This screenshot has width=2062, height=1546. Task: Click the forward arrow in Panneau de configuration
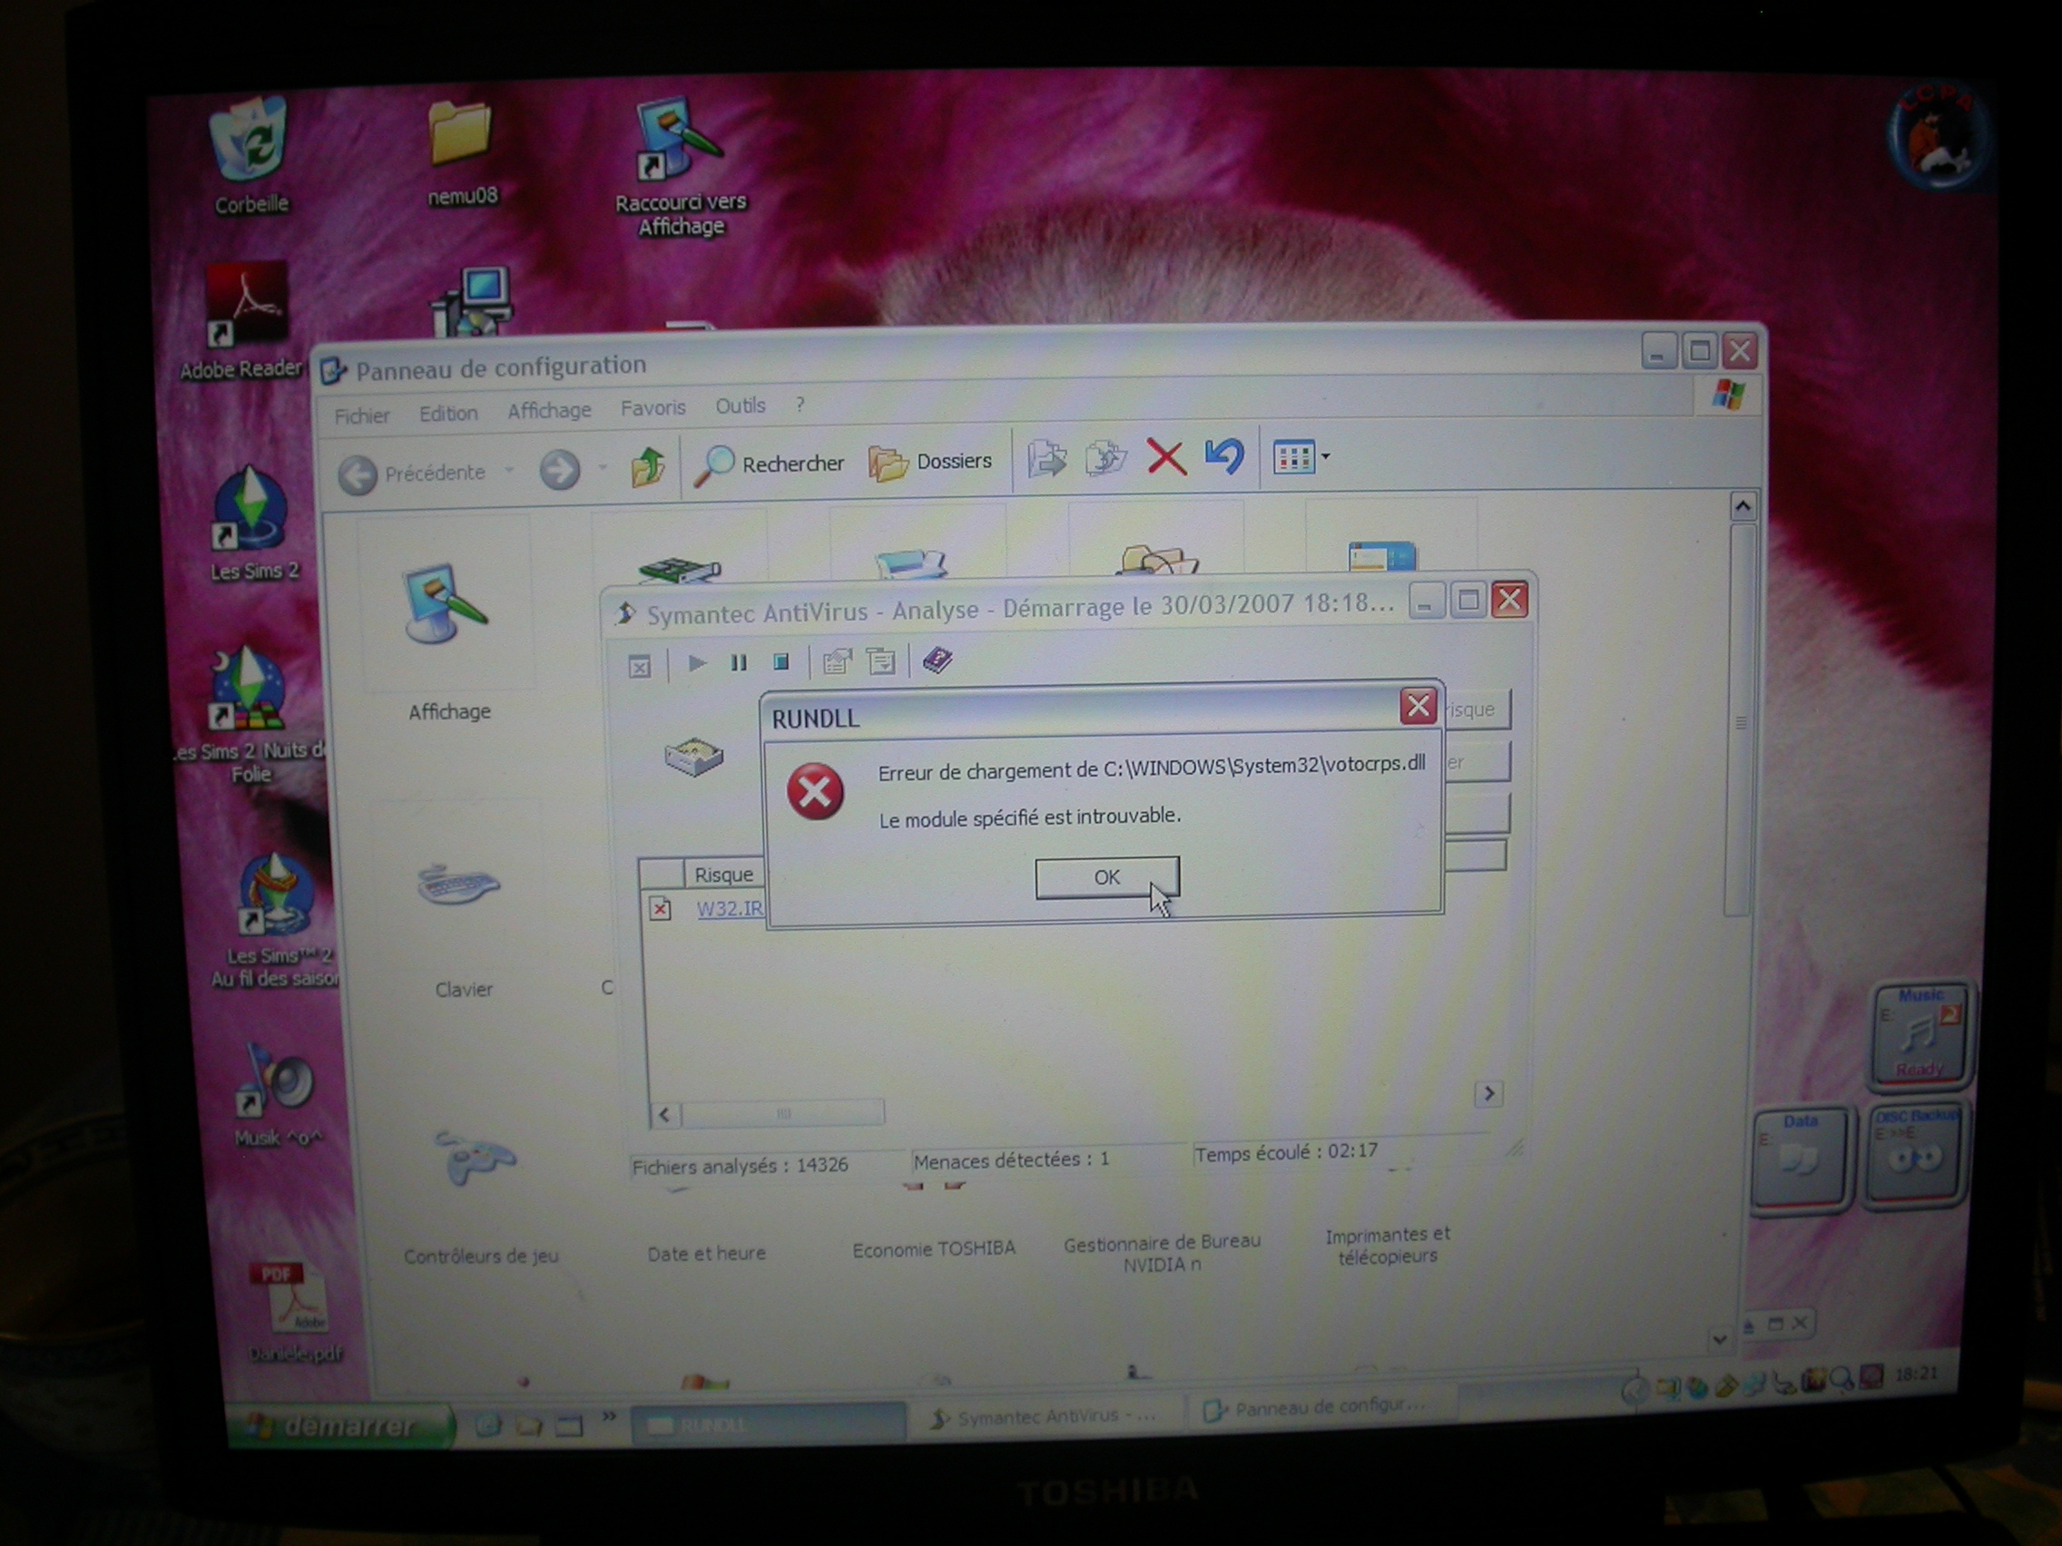(x=559, y=470)
